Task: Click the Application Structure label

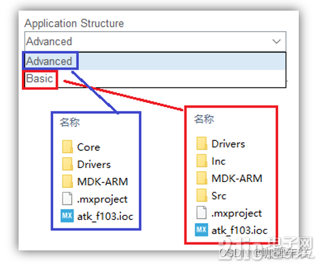Action: coord(74,23)
